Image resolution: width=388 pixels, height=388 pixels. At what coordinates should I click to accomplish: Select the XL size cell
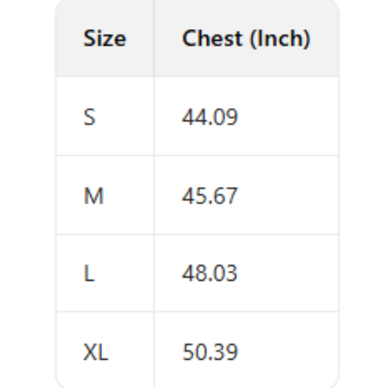(x=96, y=352)
